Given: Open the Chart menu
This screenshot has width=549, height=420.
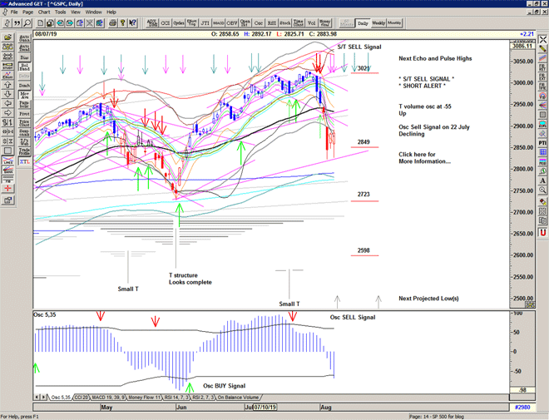Looking at the screenshot, I should (x=44, y=12).
